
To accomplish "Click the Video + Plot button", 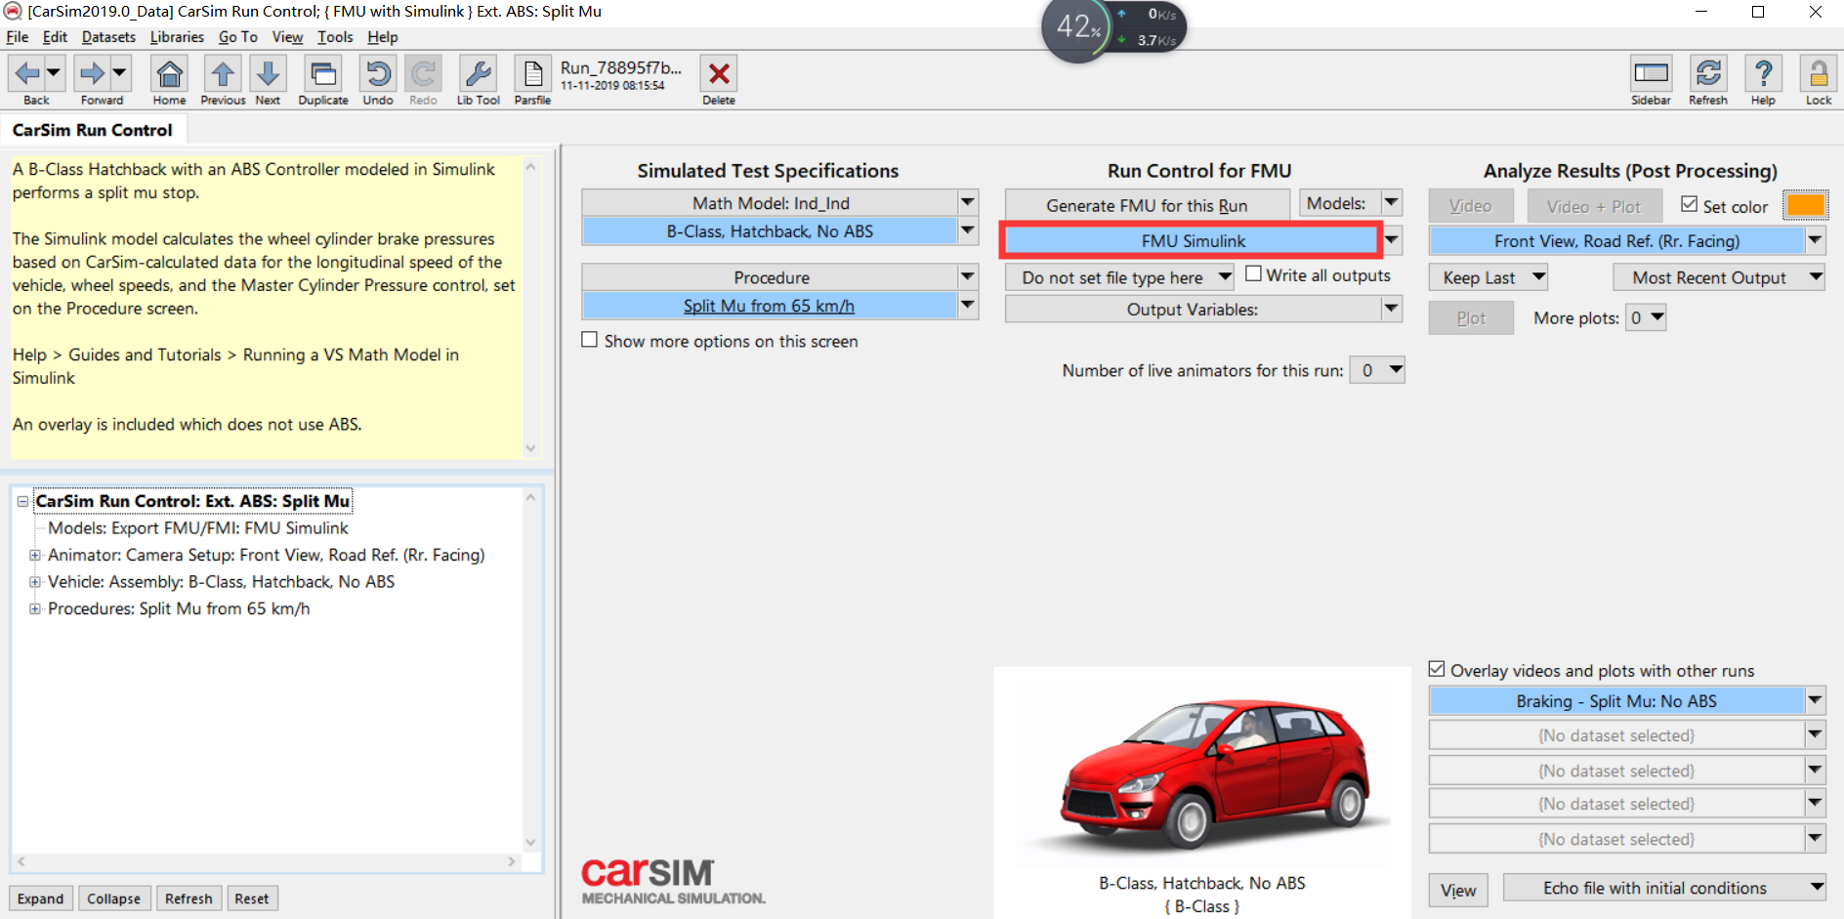I will click(1594, 206).
